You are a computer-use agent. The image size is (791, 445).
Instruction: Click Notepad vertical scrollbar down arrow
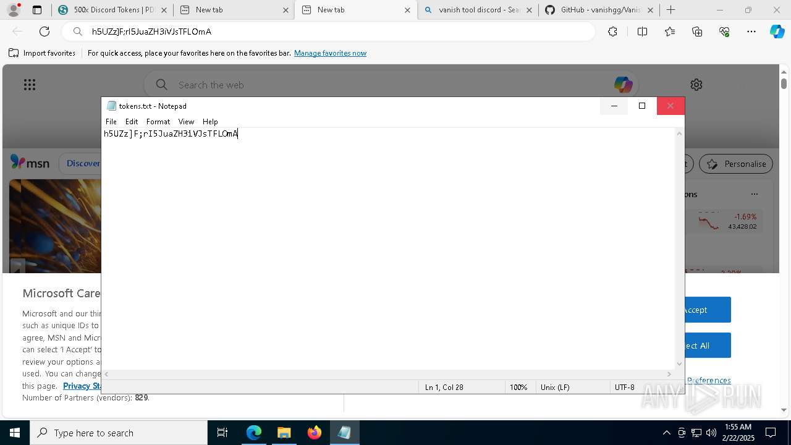click(x=680, y=364)
